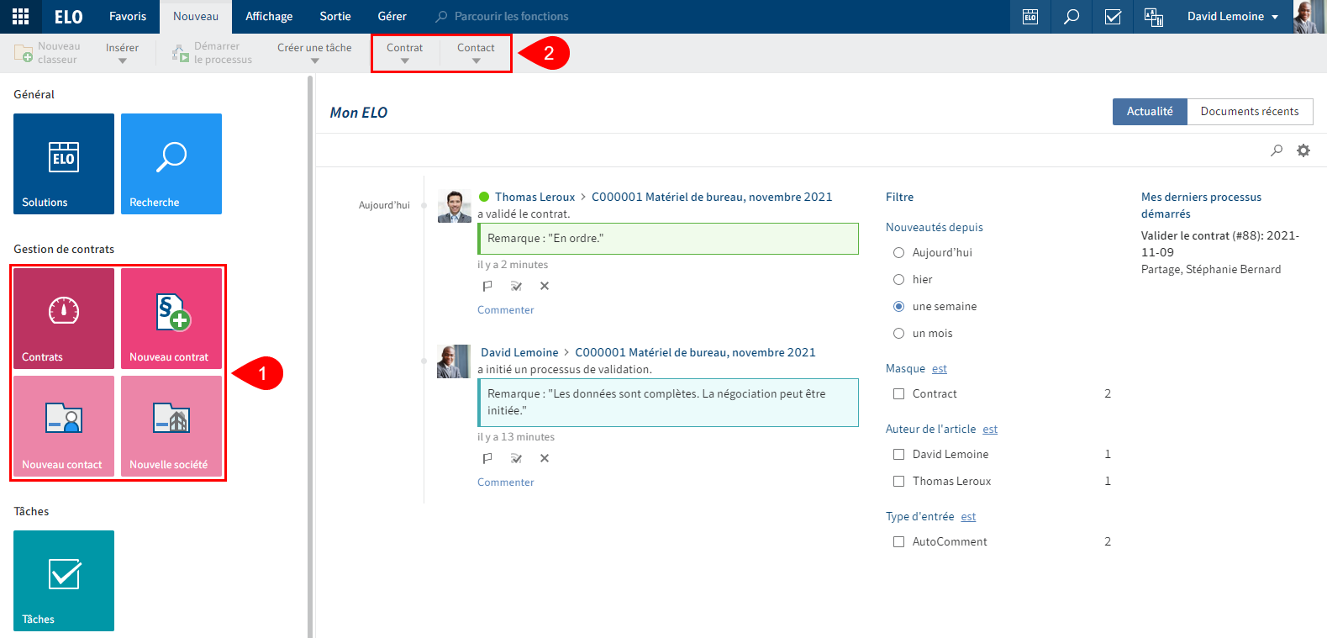Viewport: 1327px width, 638px height.
Task: Check the Thomas Leroux author filter
Action: (898, 481)
